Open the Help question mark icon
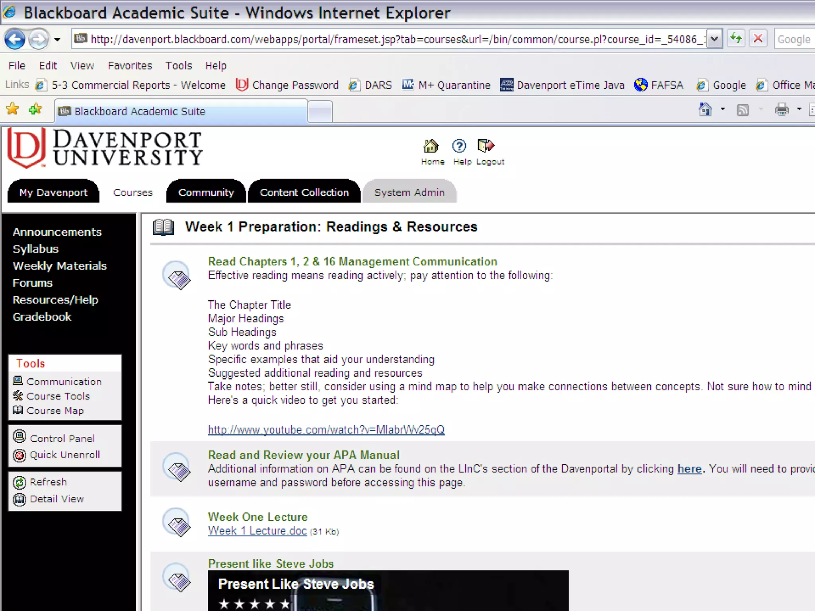Image resolution: width=815 pixels, height=611 pixels. coord(459,146)
